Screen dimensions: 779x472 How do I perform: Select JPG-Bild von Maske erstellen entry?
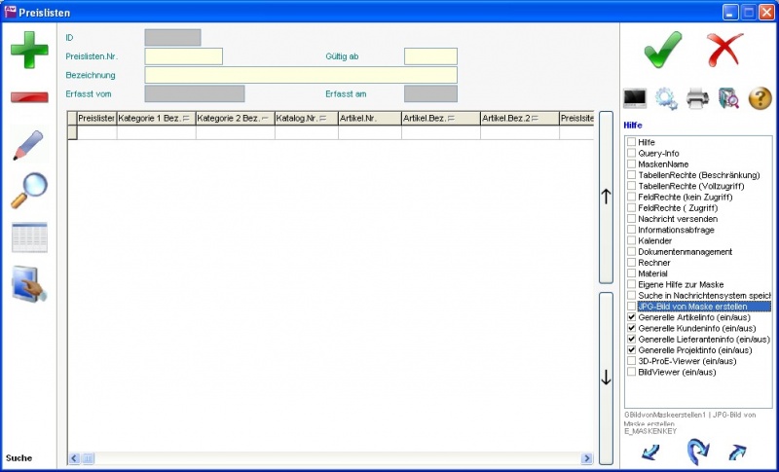coord(703,307)
